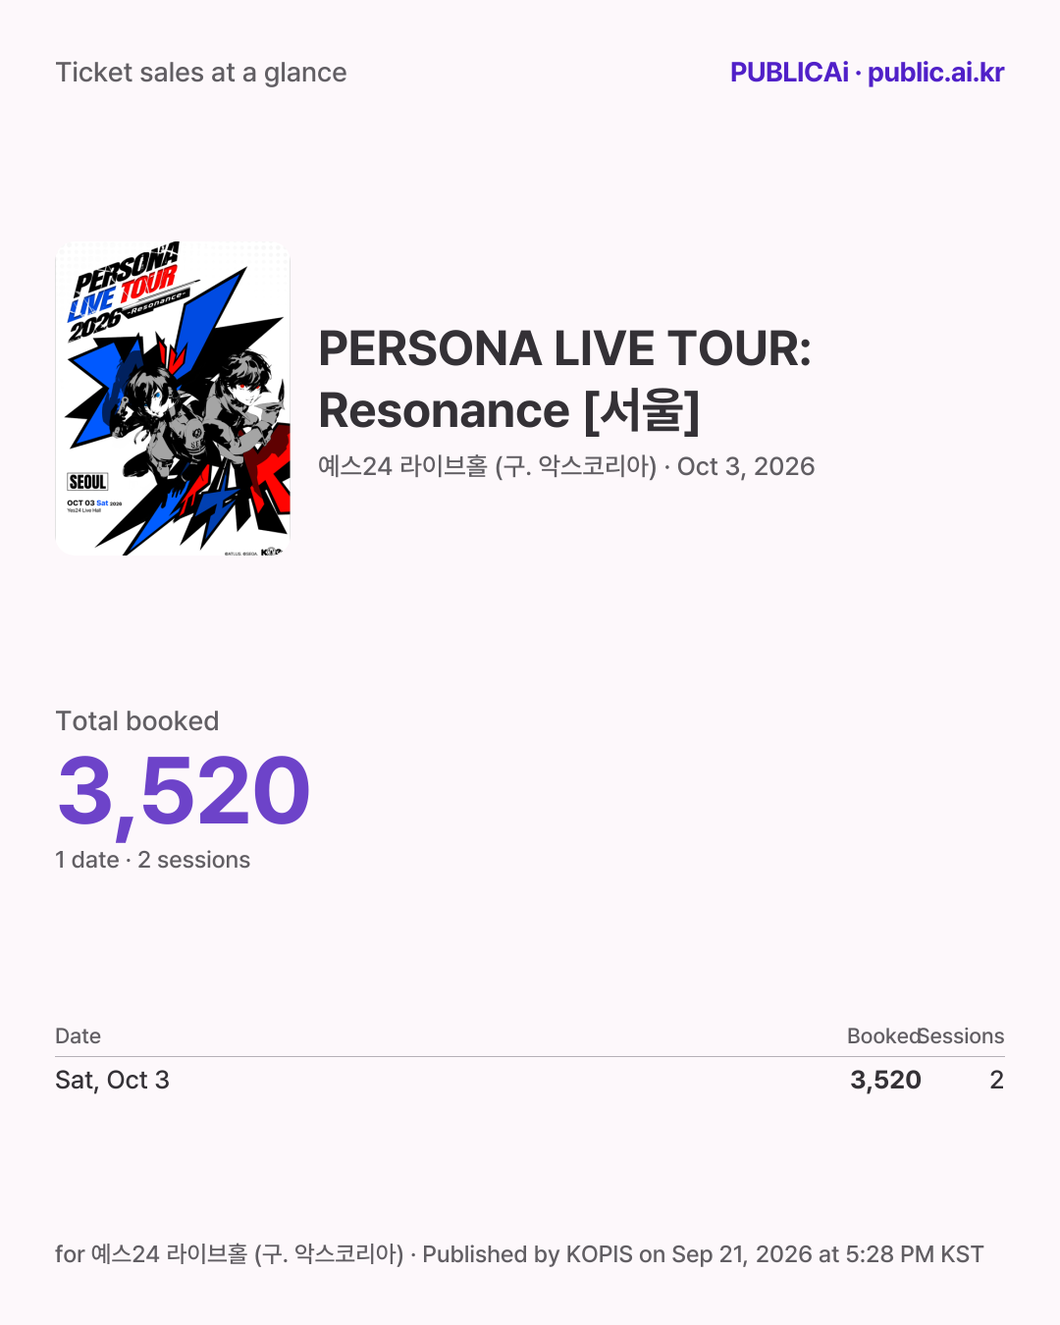This screenshot has width=1060, height=1325.
Task: Click the Persona Live Tour poster thumbnail
Action: (173, 398)
